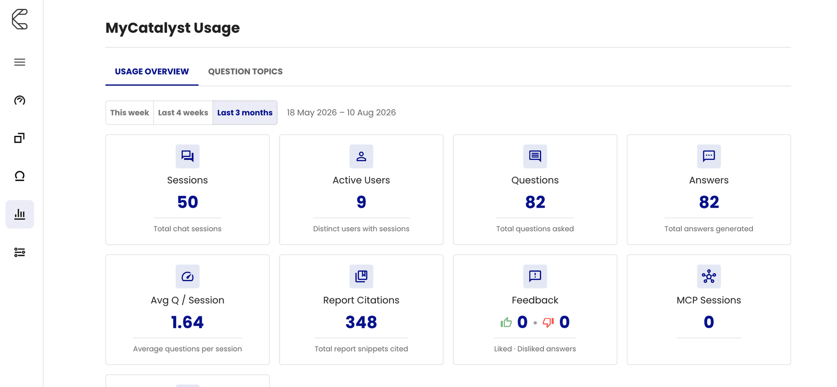Click the Total answers generated caption

[x=709, y=229]
